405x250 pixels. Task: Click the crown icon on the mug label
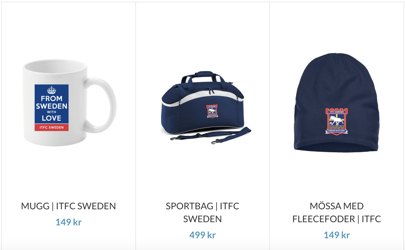coord(52,90)
